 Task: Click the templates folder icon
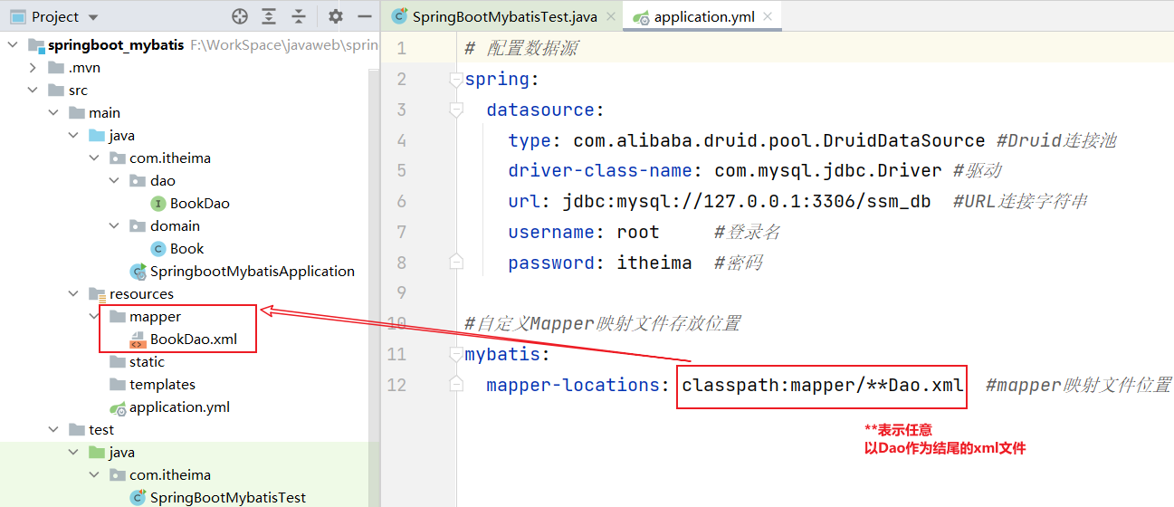[117, 384]
